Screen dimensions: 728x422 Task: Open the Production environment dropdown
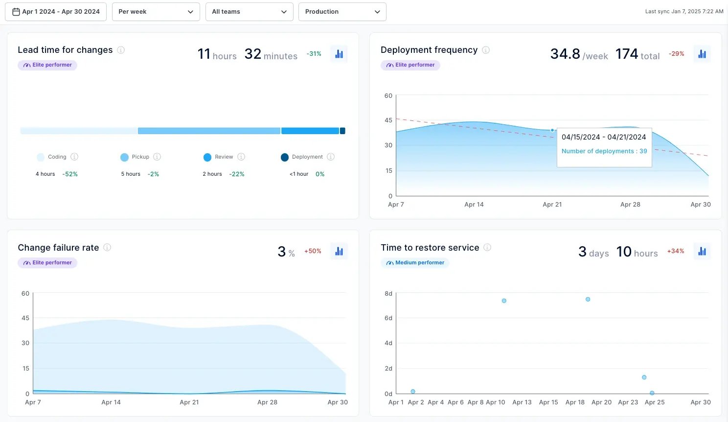(342, 11)
